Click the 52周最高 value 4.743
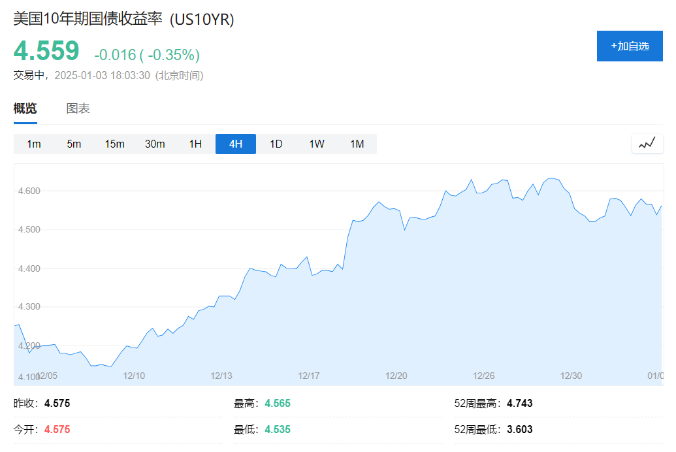This screenshot has height=452, width=676. [518, 403]
